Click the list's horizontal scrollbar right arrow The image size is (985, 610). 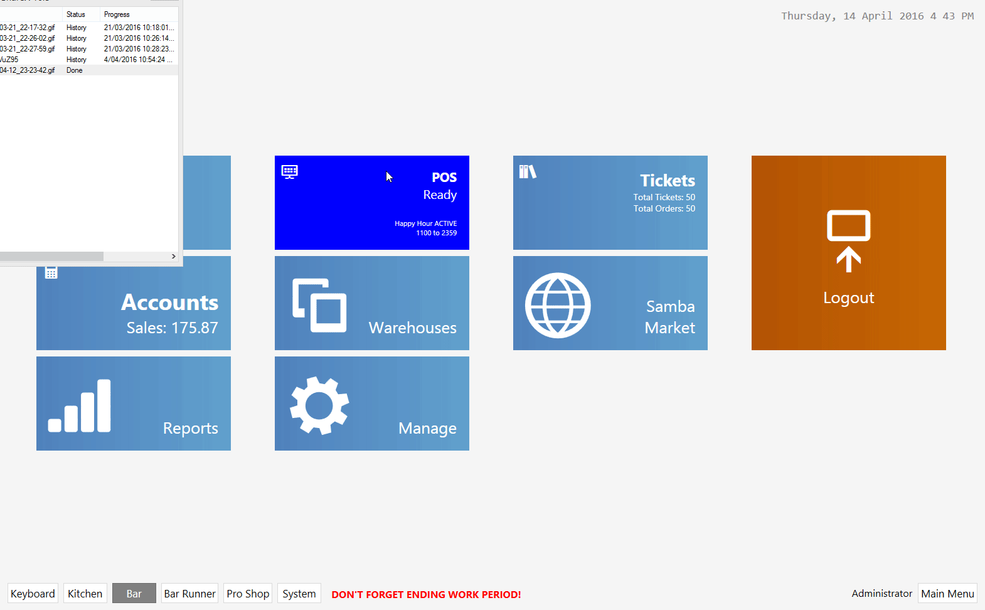pos(174,256)
